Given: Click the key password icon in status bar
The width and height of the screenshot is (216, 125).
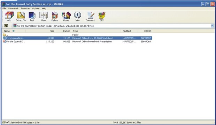Looking at the screenshot, I should (x=8, y=122).
